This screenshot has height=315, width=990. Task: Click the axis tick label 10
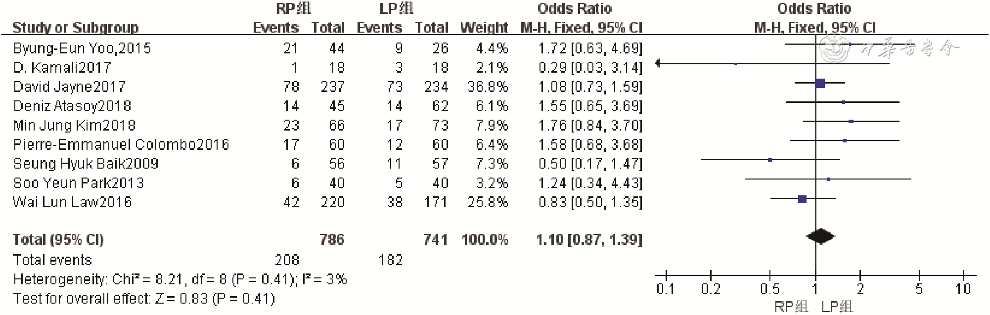point(963,289)
